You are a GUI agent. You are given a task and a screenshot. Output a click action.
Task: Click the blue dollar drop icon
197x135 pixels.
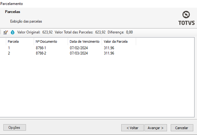click(13, 32)
